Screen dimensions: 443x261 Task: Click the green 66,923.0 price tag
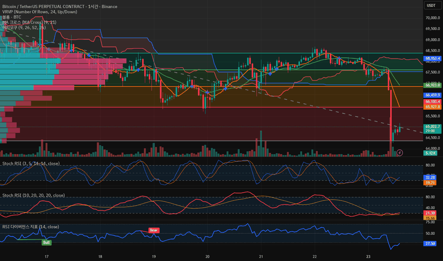tap(432, 85)
